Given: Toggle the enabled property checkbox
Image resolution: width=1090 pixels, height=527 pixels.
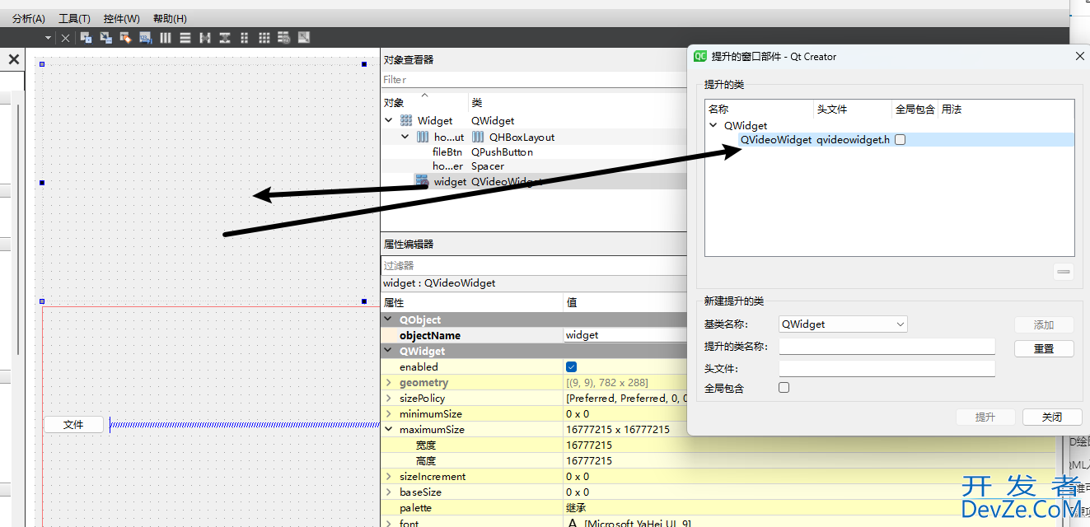Looking at the screenshot, I should click(571, 366).
